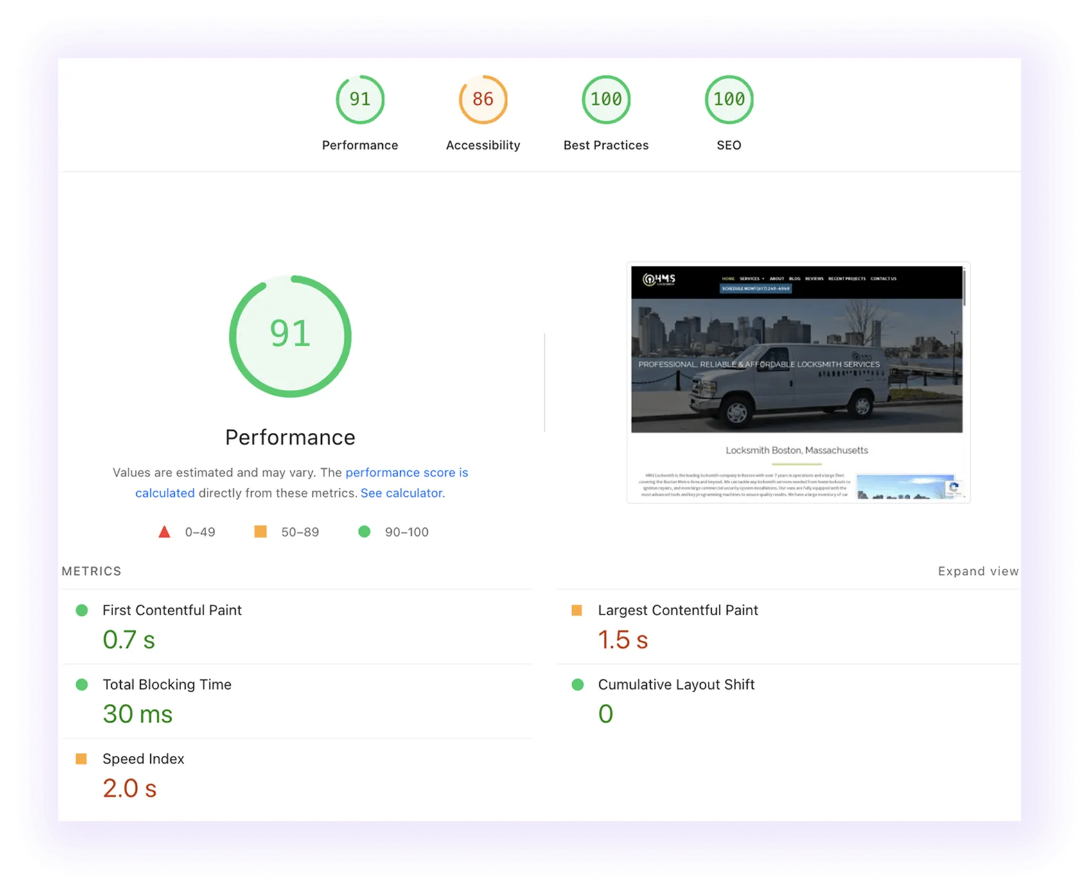Click the orange square beside Largest Contentful Paint
This screenshot has width=1092, height=892.
[x=577, y=610]
